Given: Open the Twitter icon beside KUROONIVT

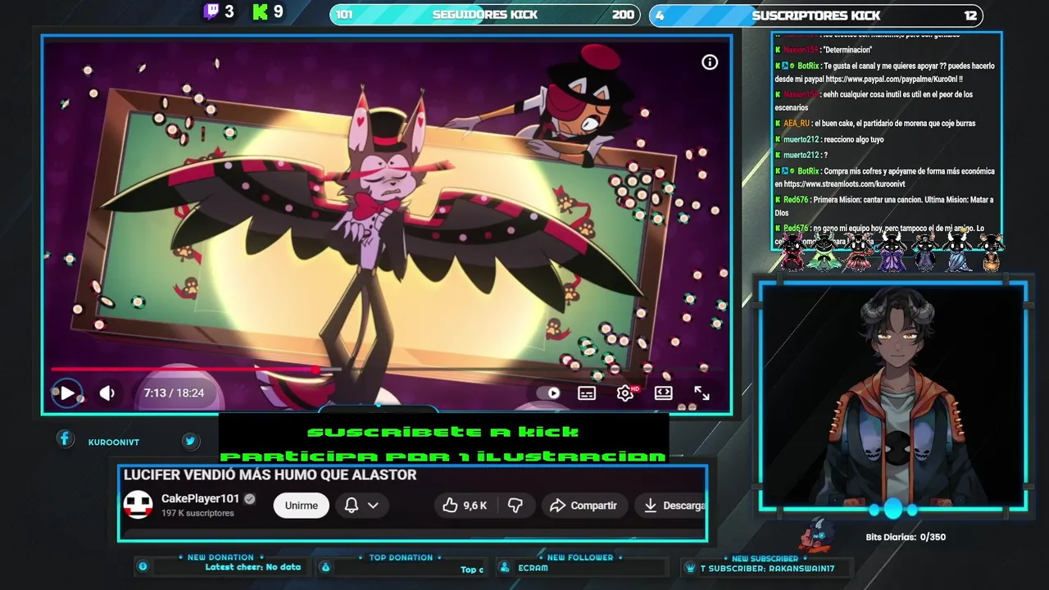Looking at the screenshot, I should pyautogui.click(x=190, y=441).
